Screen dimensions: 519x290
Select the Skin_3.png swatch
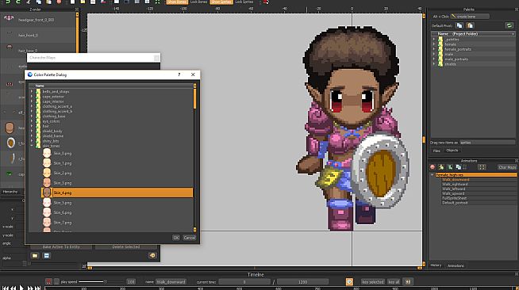[x=47, y=183]
